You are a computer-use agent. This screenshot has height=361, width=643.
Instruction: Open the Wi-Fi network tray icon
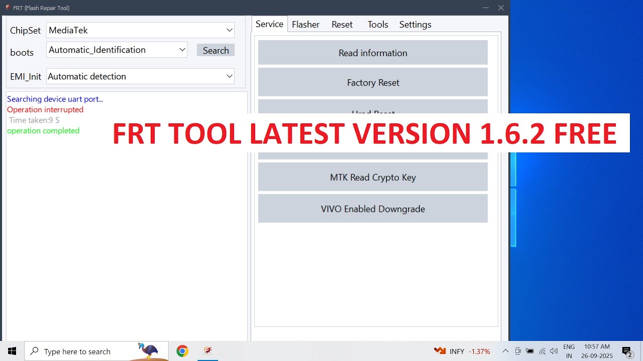(x=543, y=351)
